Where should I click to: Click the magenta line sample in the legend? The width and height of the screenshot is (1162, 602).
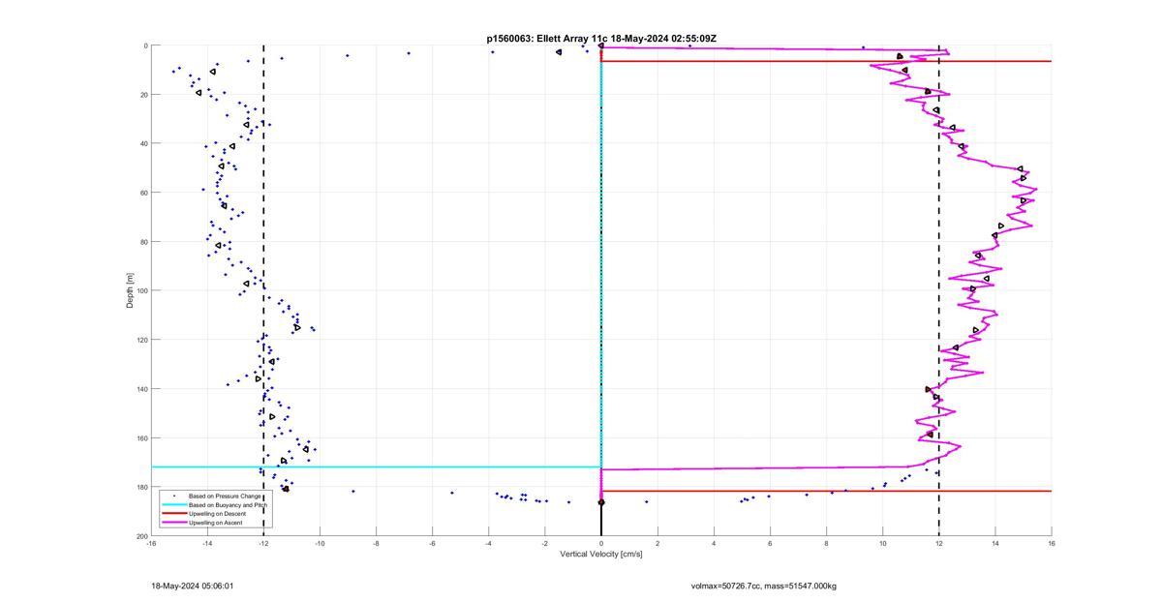tap(174, 523)
